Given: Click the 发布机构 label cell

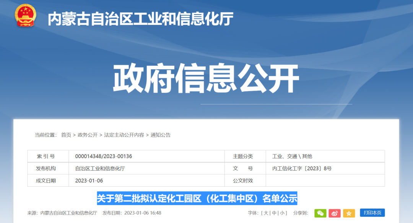Looking at the screenshot, I should coord(48,168).
